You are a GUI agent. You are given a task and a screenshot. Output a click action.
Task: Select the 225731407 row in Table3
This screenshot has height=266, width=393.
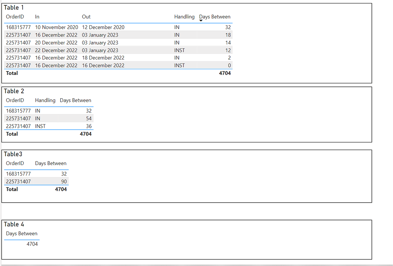(x=36, y=181)
